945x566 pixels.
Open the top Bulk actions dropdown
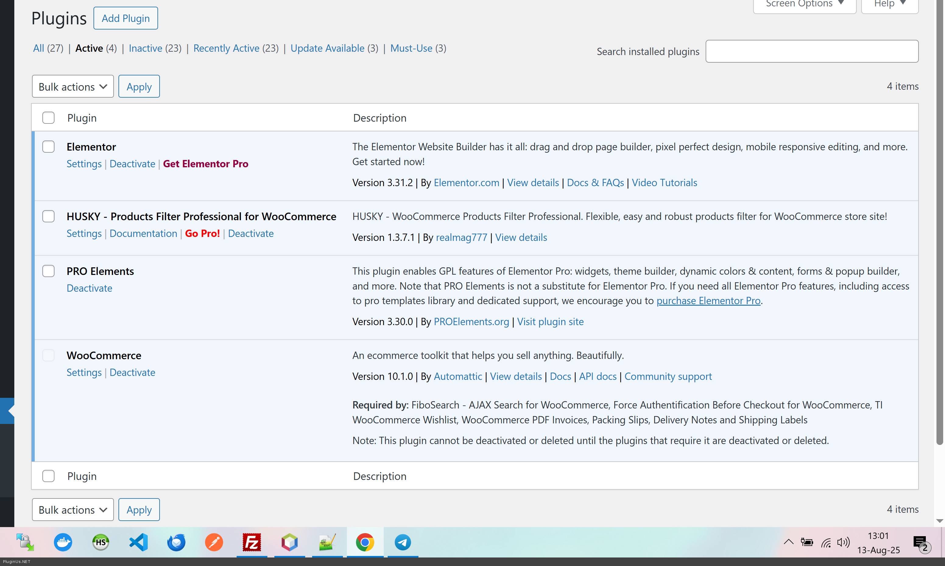(x=72, y=87)
